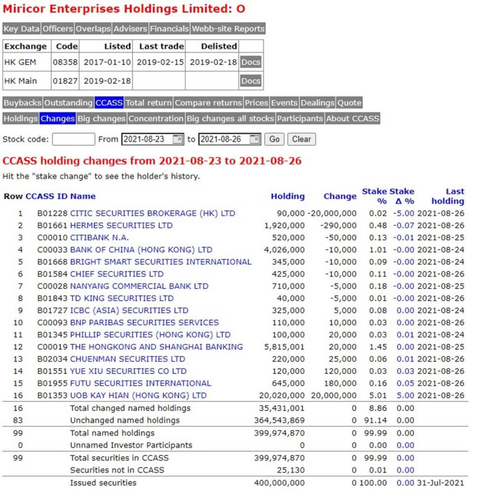Open the Quote section
The image size is (484, 494).
(349, 103)
